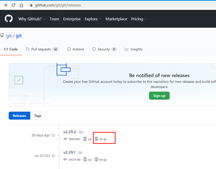Switch to the Security tab
This screenshot has width=216, height=169.
pos(104,49)
